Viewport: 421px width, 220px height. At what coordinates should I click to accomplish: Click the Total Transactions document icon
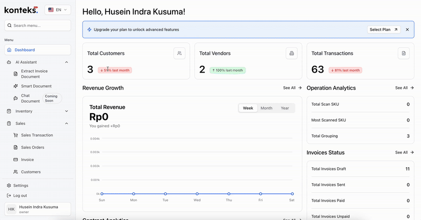(404, 53)
